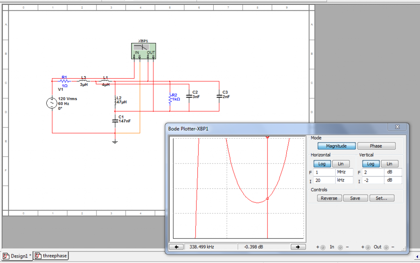Select inductor L2 47µH
Viewport: 420px width, 263px height.
pos(115,100)
